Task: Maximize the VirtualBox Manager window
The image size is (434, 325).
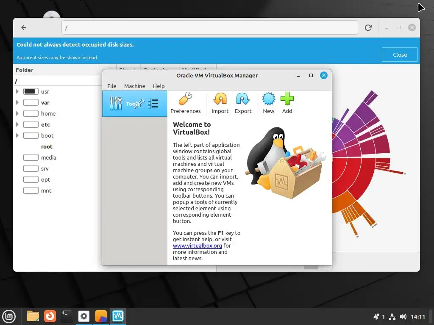Action: 311,75
